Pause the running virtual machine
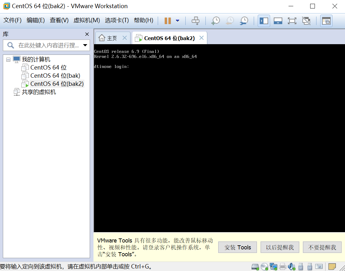The width and height of the screenshot is (345, 271). point(168,21)
